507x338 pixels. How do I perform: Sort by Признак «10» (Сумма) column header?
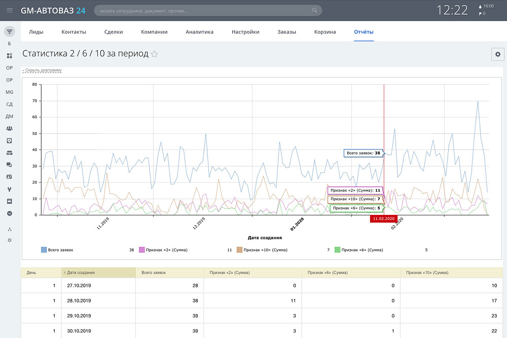[451, 273]
